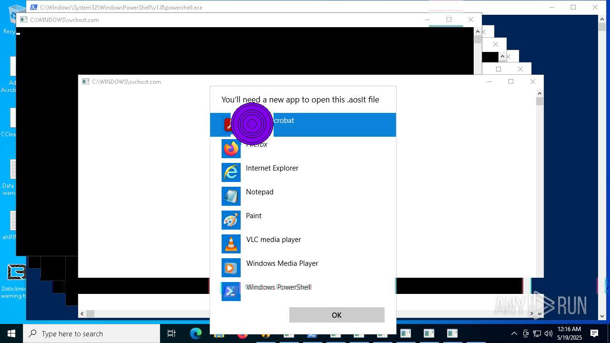This screenshot has width=610, height=343.
Task: Close the PowerShell window
Action: 595,7
